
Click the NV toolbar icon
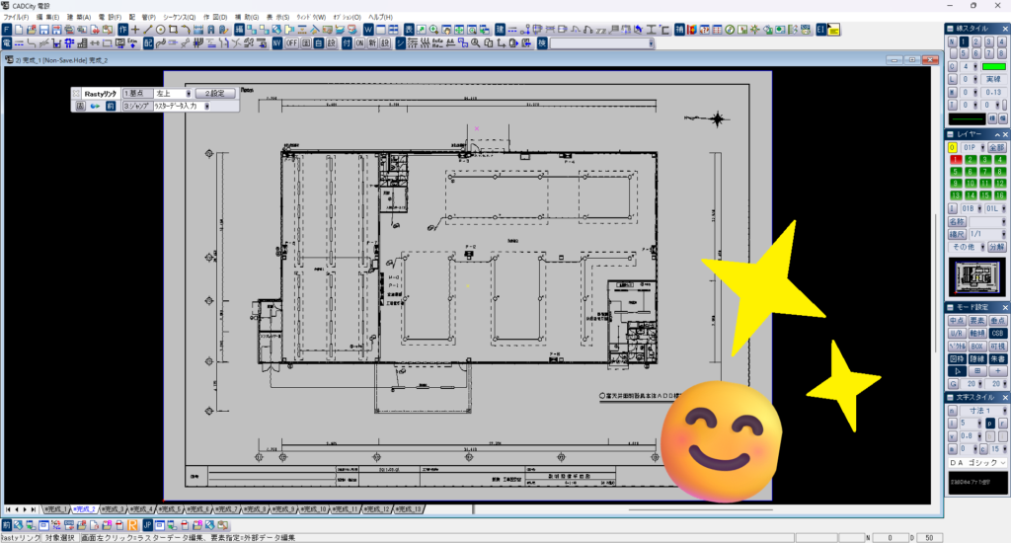coord(276,43)
